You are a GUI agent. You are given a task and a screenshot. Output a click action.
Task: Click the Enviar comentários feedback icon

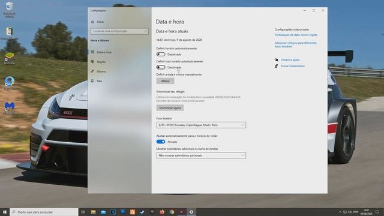point(276,66)
